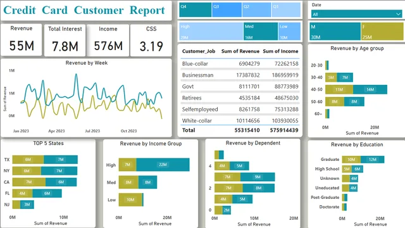Click the total income value 575914439

pyautogui.click(x=284, y=130)
